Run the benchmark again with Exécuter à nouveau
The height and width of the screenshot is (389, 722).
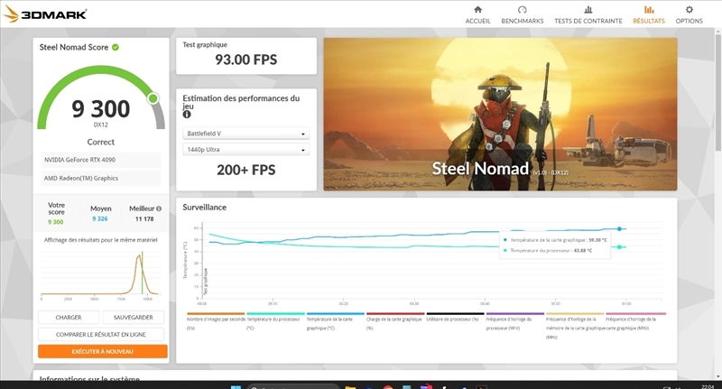(103, 351)
